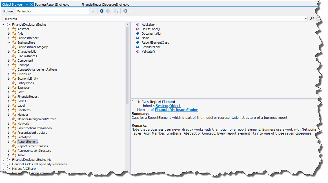The image size is (328, 183).
Task: Click the ReportElementClass property icon
Action: tap(138, 43)
